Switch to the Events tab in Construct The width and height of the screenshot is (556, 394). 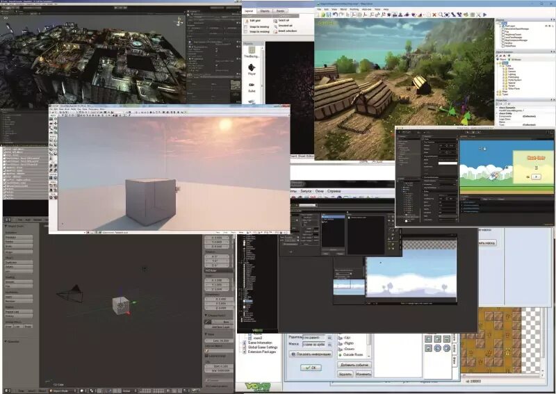281,11
